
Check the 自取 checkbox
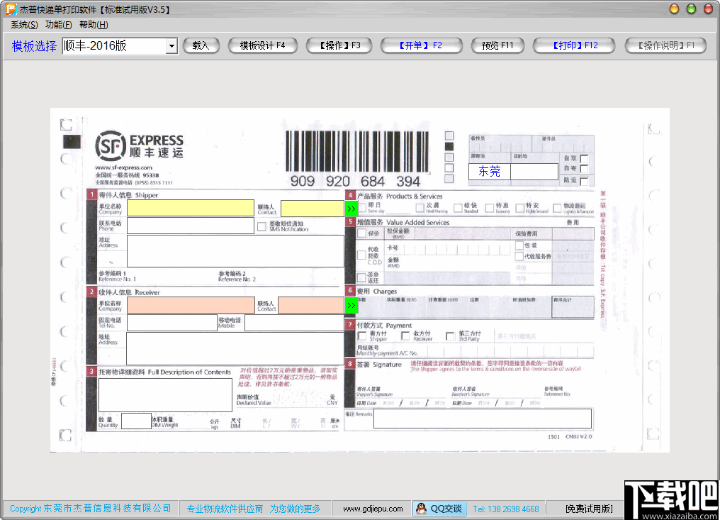[584, 159]
